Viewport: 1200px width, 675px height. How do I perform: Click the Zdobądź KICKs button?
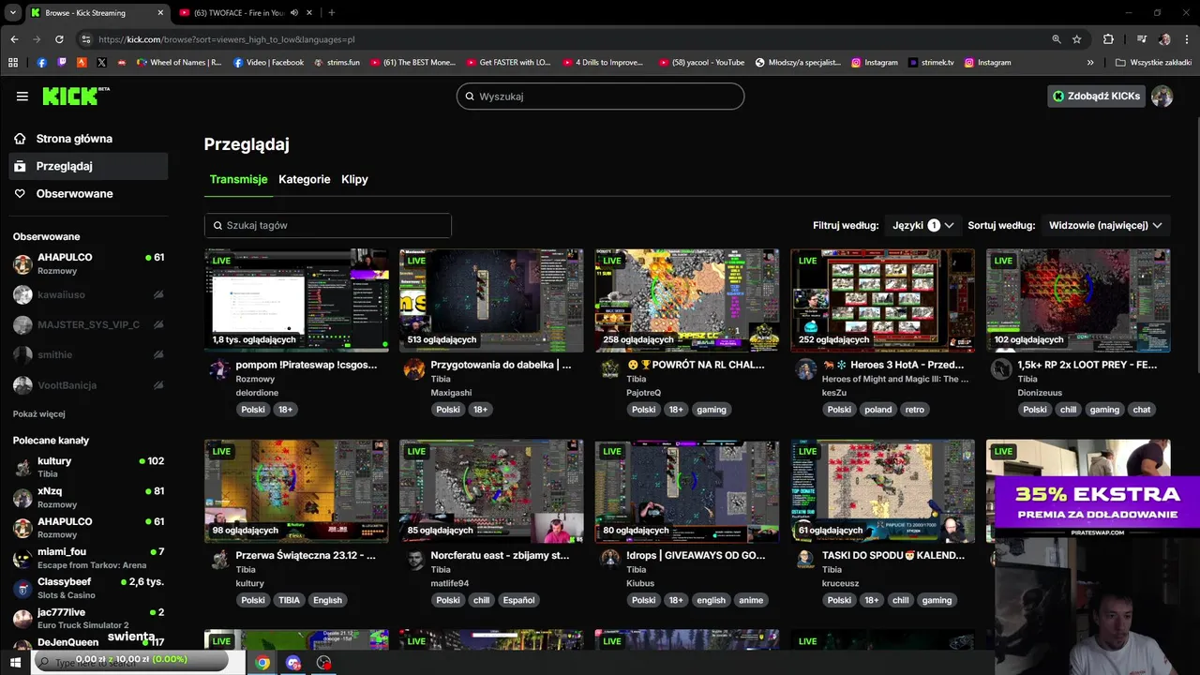(x=1096, y=96)
